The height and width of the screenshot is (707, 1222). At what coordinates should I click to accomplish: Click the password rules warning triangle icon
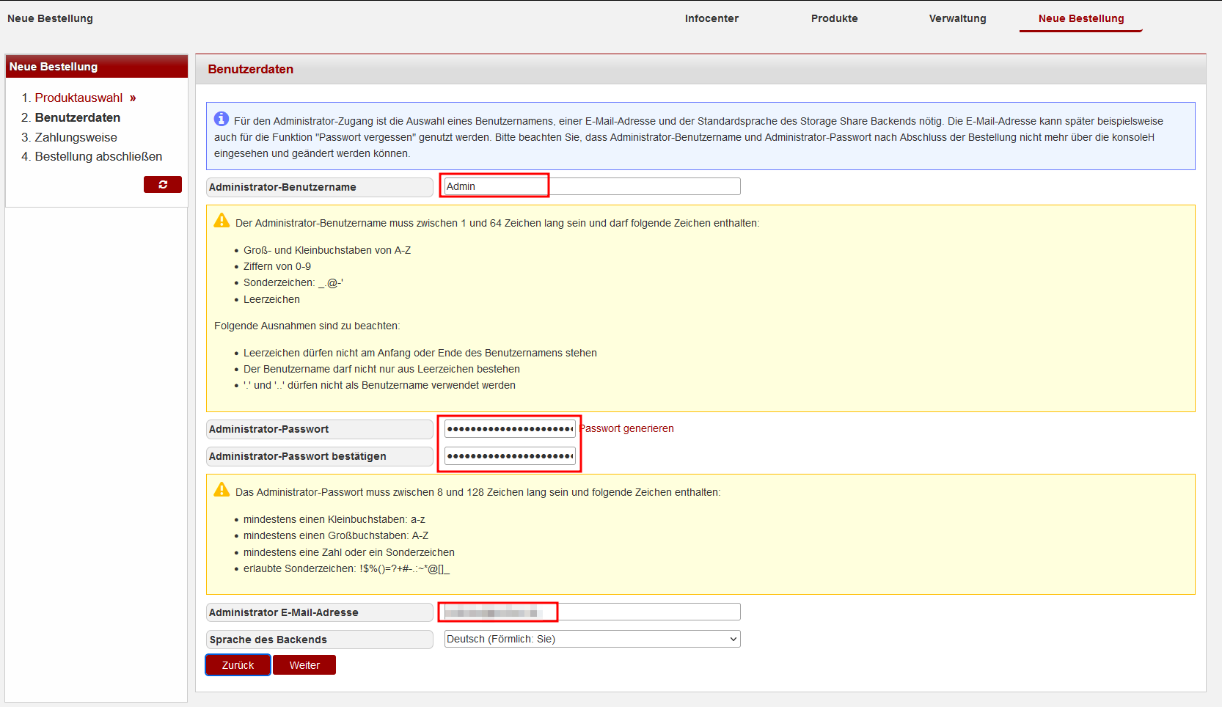tap(222, 490)
